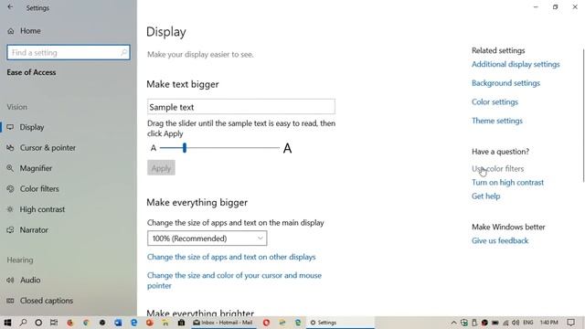The height and width of the screenshot is (329, 585).
Task: Click ENG language indicator
Action: click(x=528, y=323)
